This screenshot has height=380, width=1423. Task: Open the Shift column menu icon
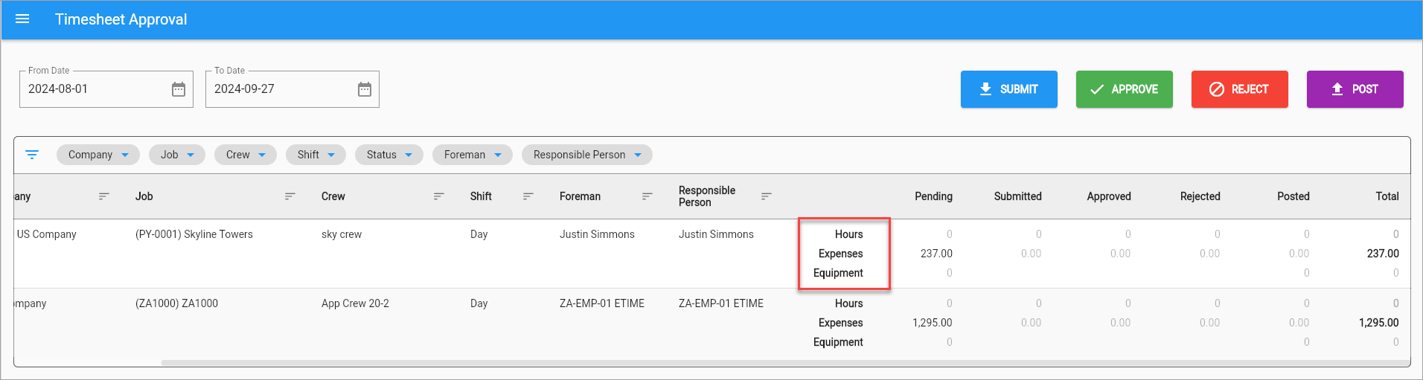point(528,196)
